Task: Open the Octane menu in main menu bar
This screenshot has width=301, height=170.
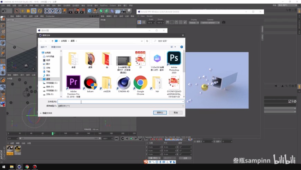Action: (113, 6)
